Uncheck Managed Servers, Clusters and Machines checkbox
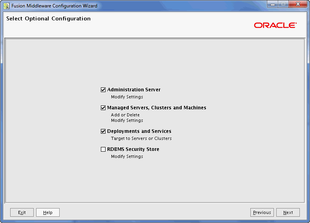The image size is (310, 223). coord(103,108)
